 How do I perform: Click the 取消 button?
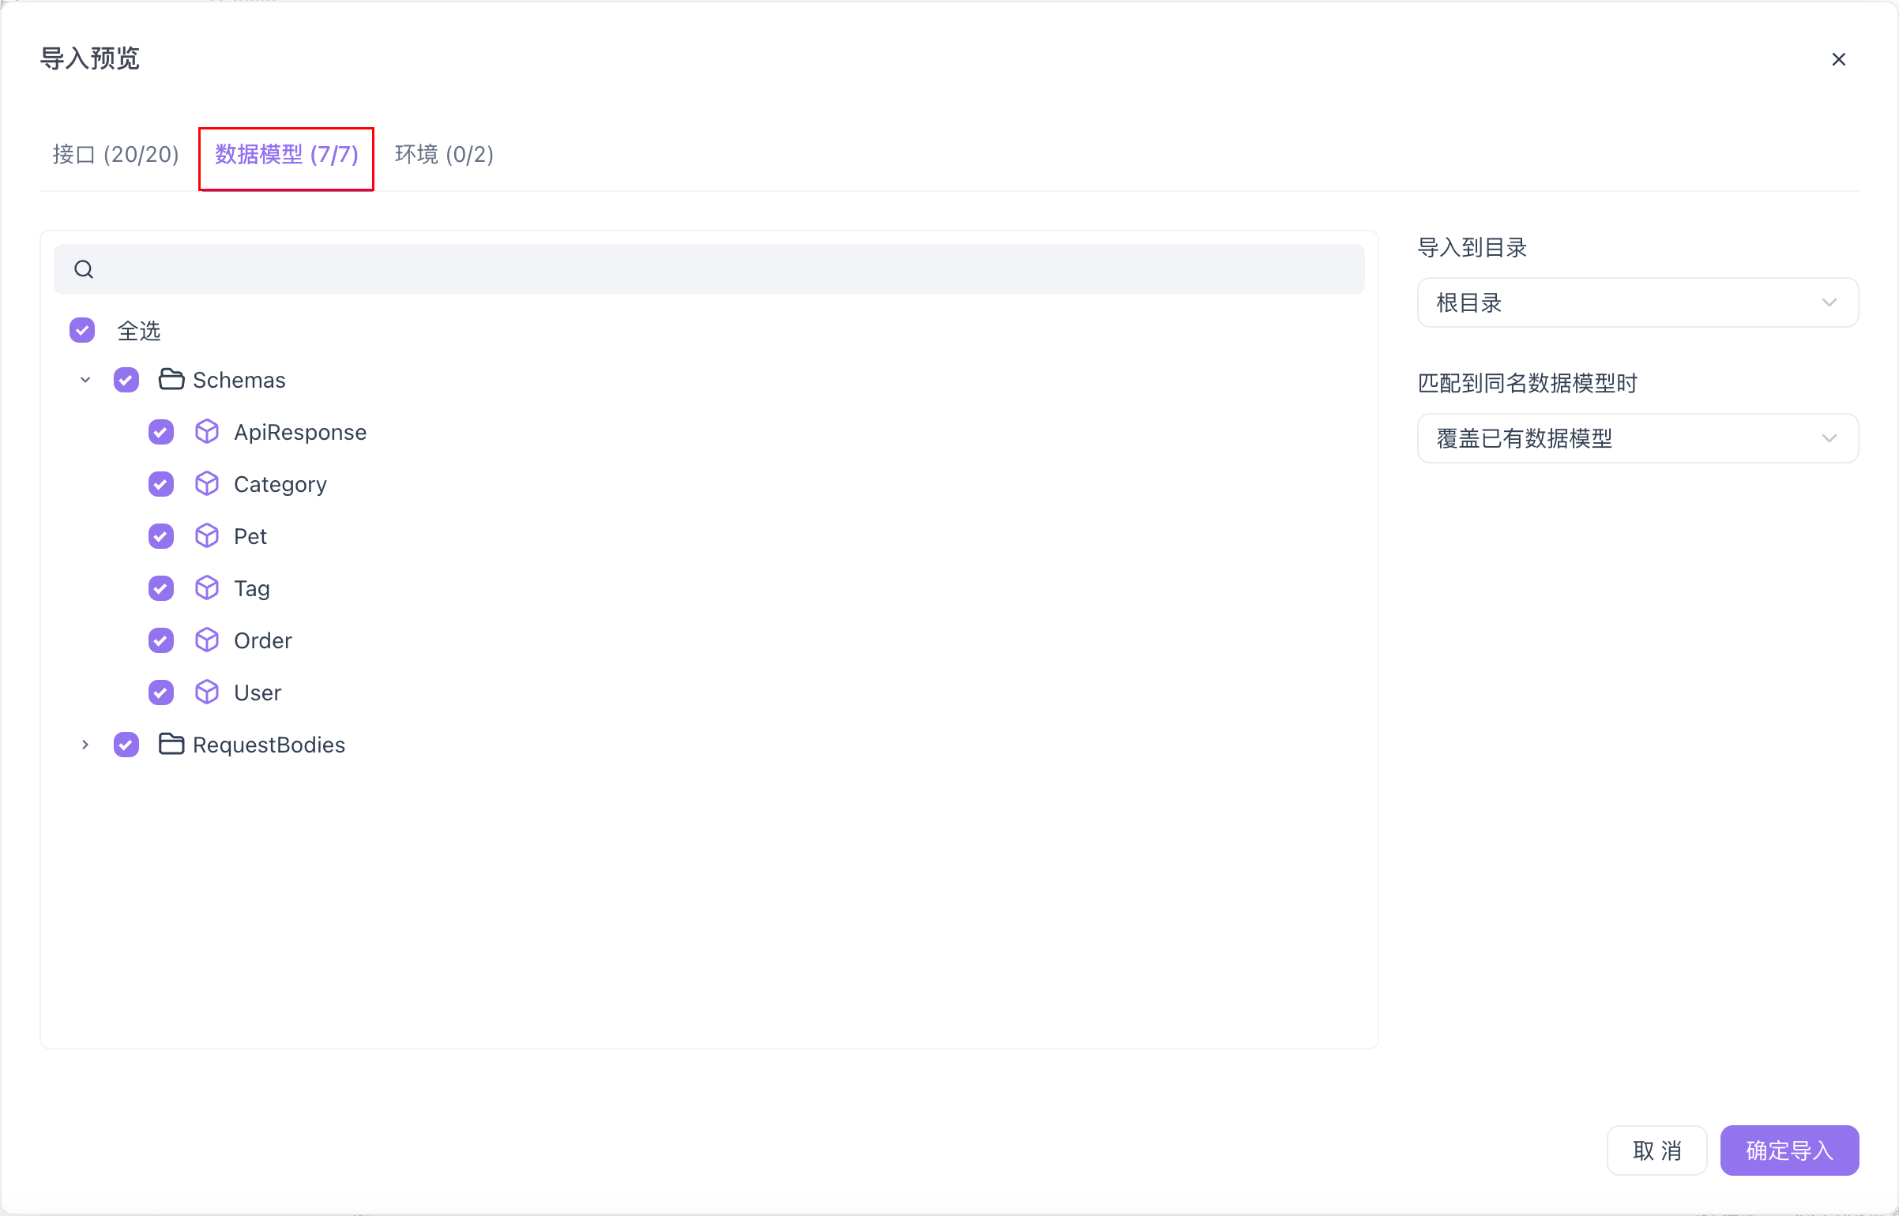pyautogui.click(x=1656, y=1150)
